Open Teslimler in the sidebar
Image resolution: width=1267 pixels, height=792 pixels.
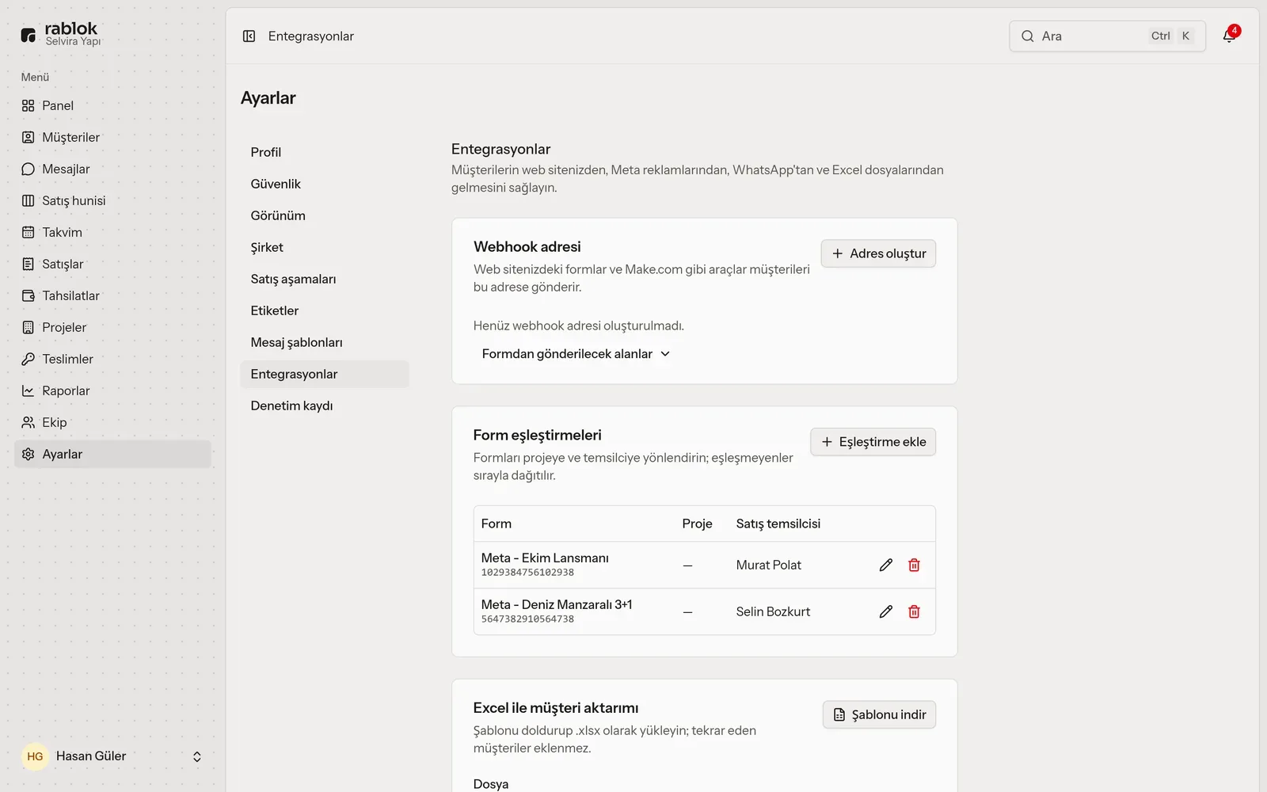[112, 359]
